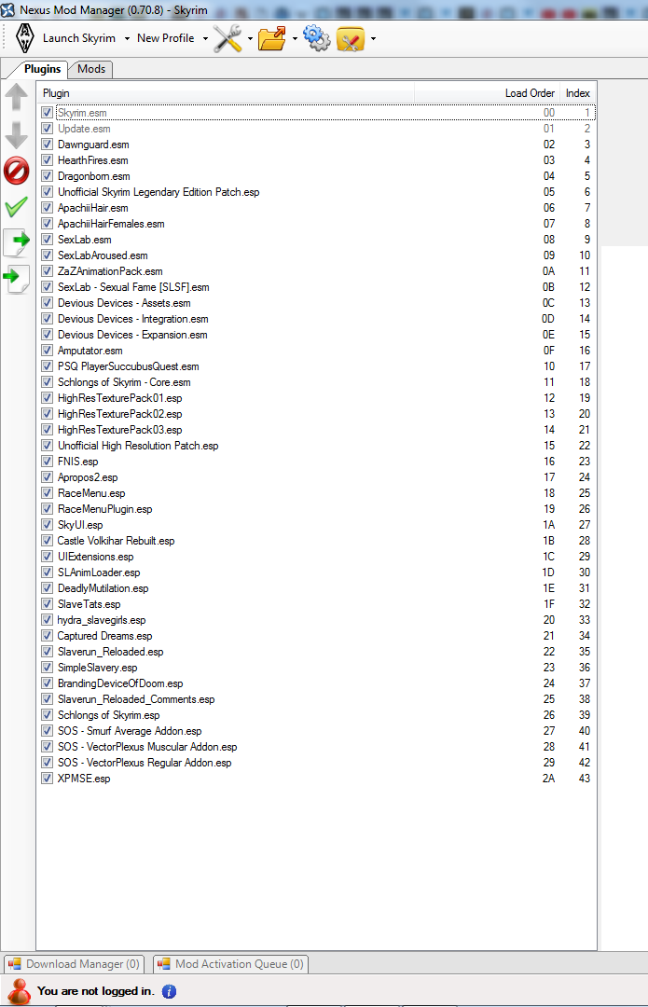Open the Mod Activation Queue (0) tab
Image resolution: width=648 pixels, height=1007 pixels.
click(x=230, y=964)
